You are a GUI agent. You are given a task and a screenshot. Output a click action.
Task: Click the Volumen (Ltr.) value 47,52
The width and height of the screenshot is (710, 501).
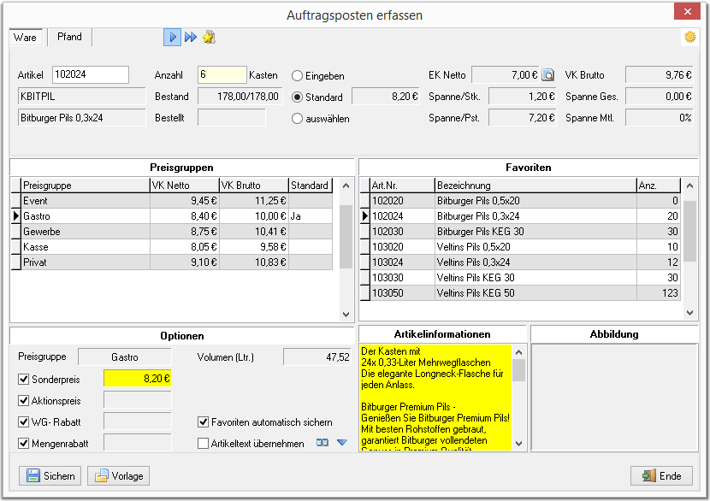point(317,357)
